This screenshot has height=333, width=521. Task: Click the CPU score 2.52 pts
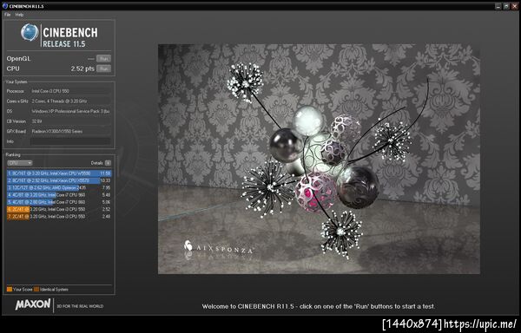pos(82,69)
